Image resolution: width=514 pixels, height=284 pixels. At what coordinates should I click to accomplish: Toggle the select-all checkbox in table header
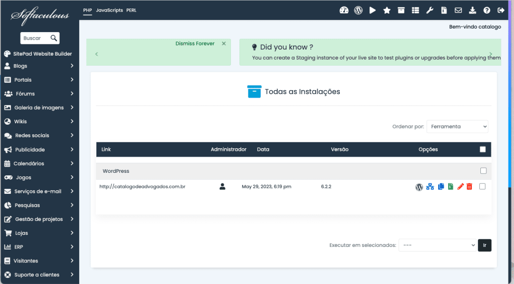click(482, 149)
